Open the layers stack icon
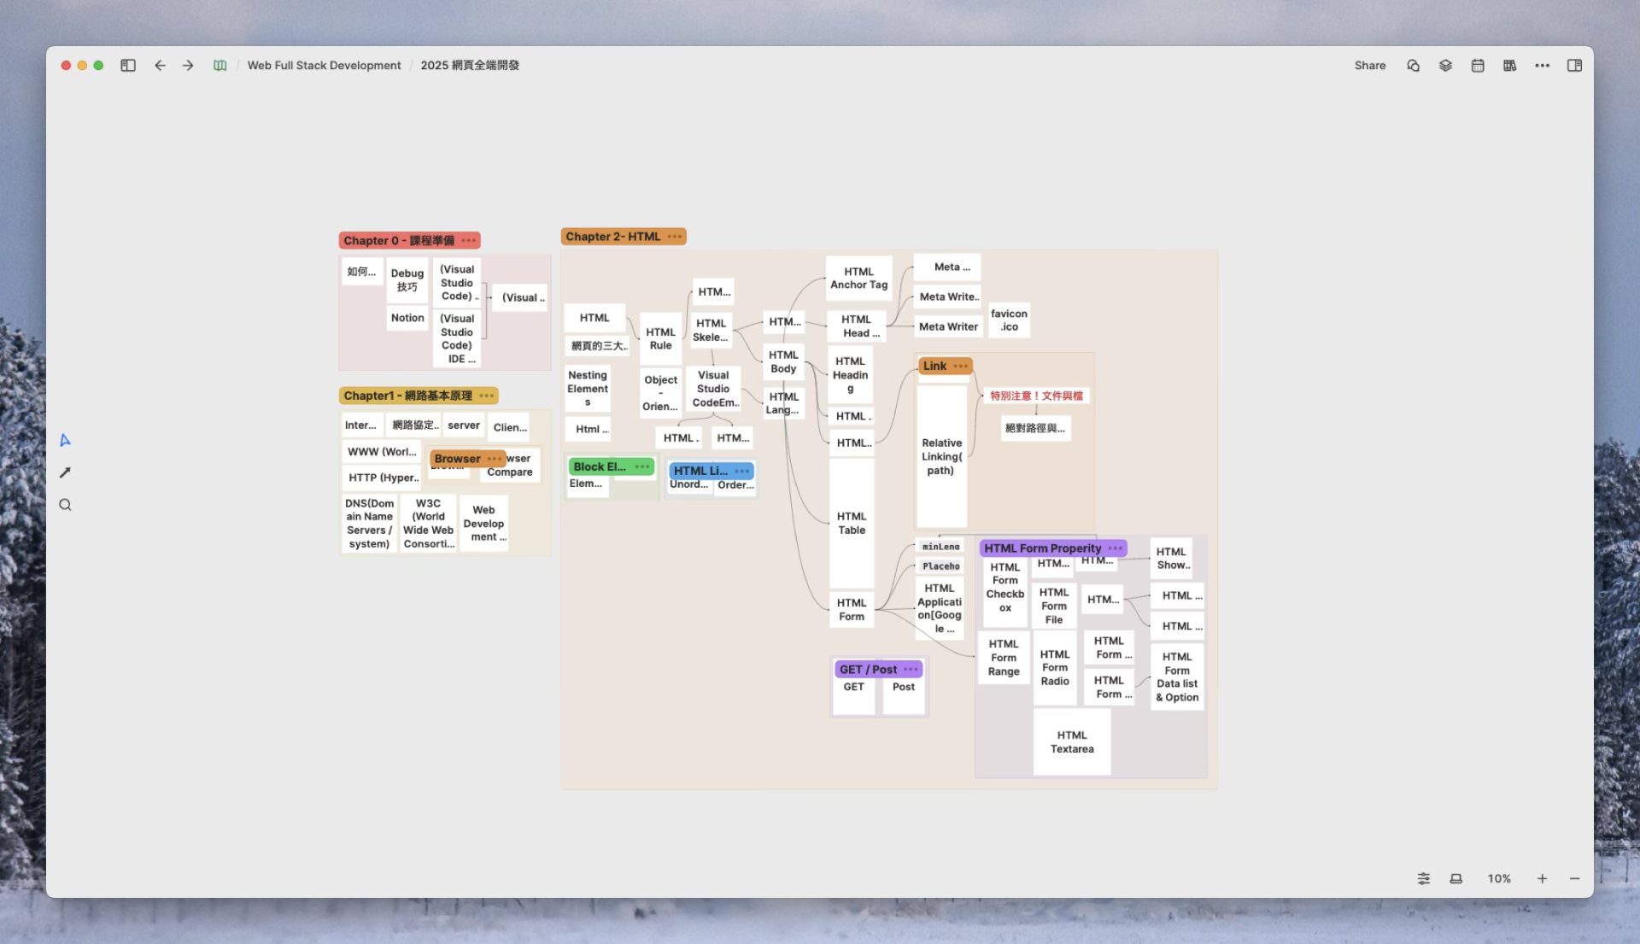Image resolution: width=1640 pixels, height=944 pixels. tap(1445, 66)
